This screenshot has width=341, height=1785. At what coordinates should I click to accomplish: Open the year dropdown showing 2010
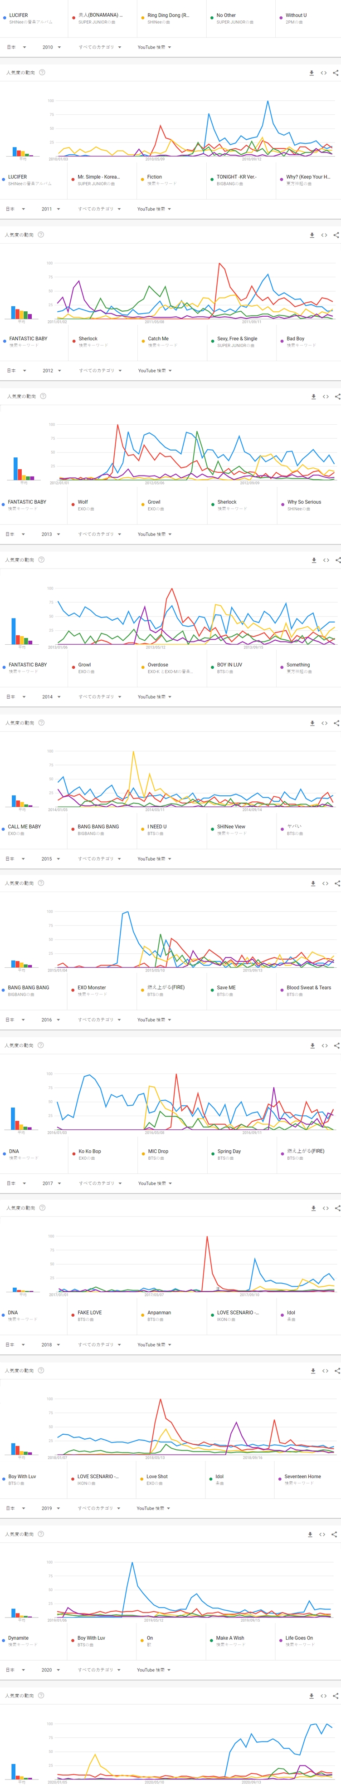pos(51,47)
